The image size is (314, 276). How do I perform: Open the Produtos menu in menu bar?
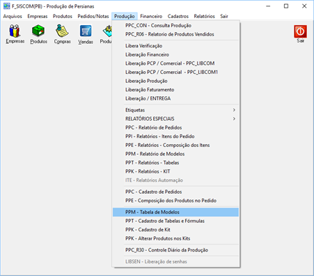pyautogui.click(x=63, y=16)
